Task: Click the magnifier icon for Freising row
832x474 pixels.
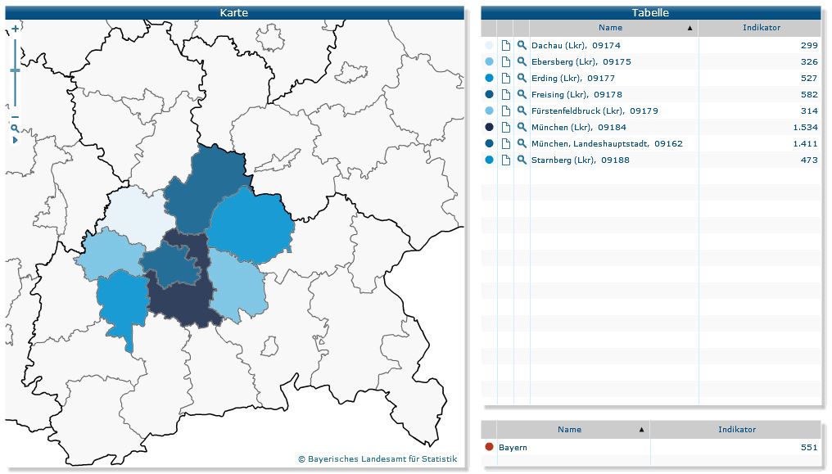Action: pos(522,95)
